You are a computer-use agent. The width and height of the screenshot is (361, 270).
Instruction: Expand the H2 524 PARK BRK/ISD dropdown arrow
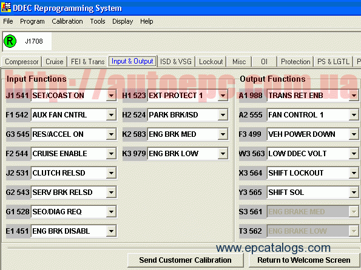coord(223,114)
